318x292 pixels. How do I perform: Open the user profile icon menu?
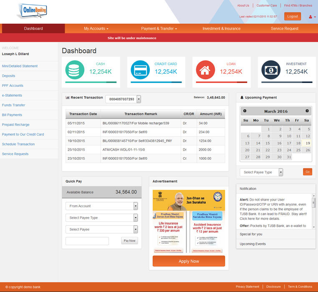pyautogui.click(x=311, y=17)
